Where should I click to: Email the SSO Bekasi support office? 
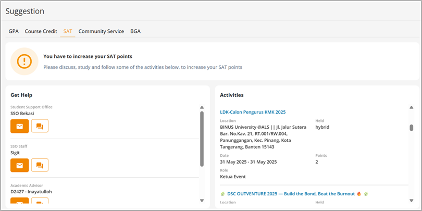click(20, 126)
